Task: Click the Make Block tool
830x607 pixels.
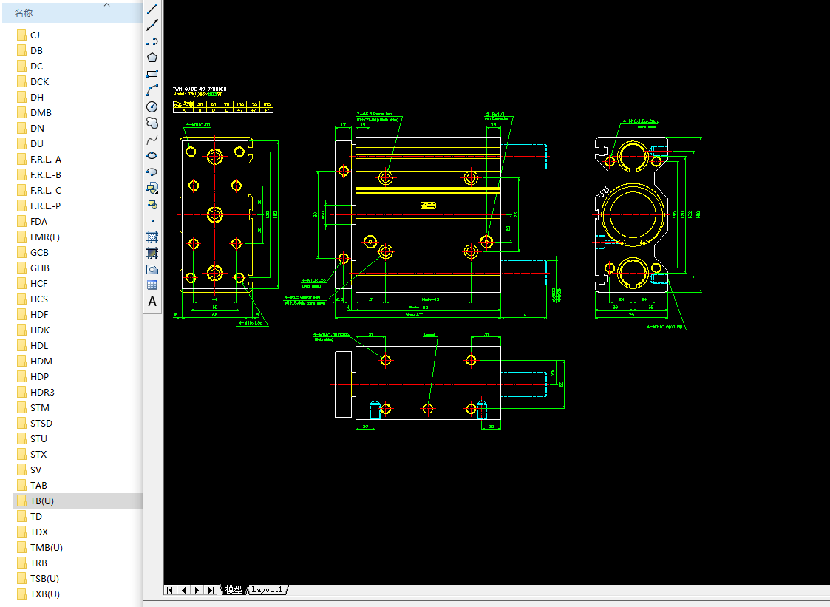Action: click(152, 205)
